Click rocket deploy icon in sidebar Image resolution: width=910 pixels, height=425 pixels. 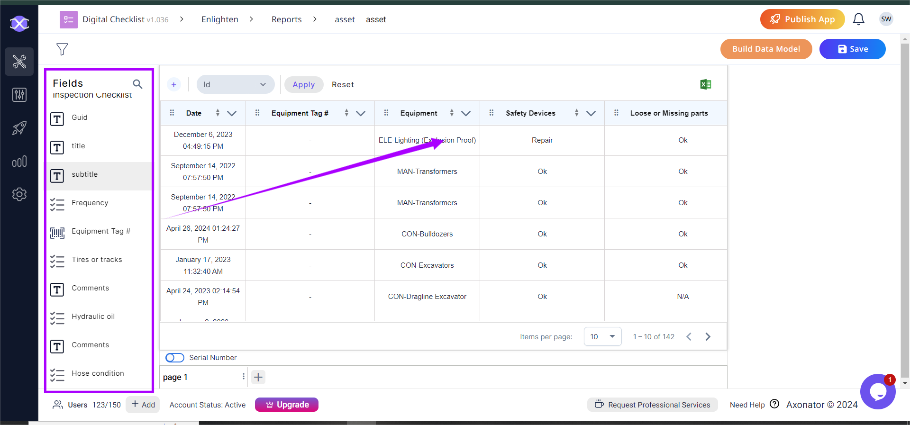19,128
